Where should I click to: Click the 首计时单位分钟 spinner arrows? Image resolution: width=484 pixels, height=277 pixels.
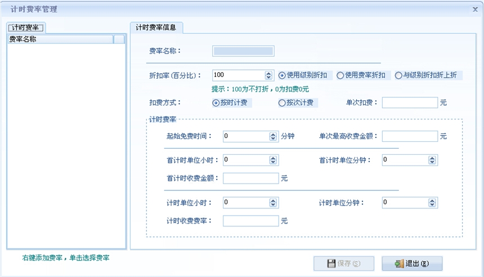tap(432, 160)
